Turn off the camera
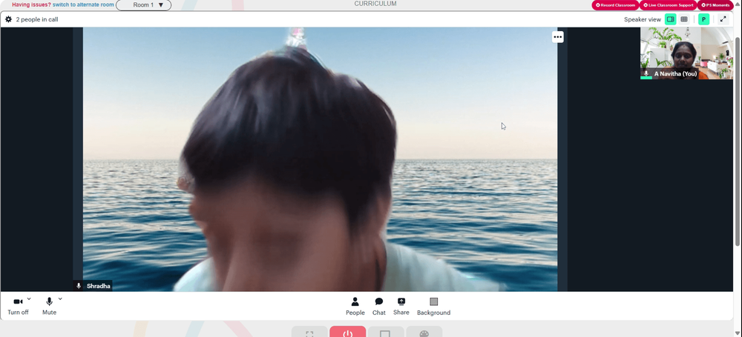Screen dimensions: 742x337 (x=18, y=307)
